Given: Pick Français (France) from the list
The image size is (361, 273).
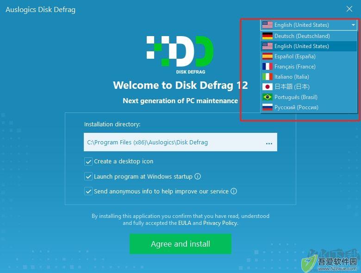Looking at the screenshot, I should (x=309, y=67).
